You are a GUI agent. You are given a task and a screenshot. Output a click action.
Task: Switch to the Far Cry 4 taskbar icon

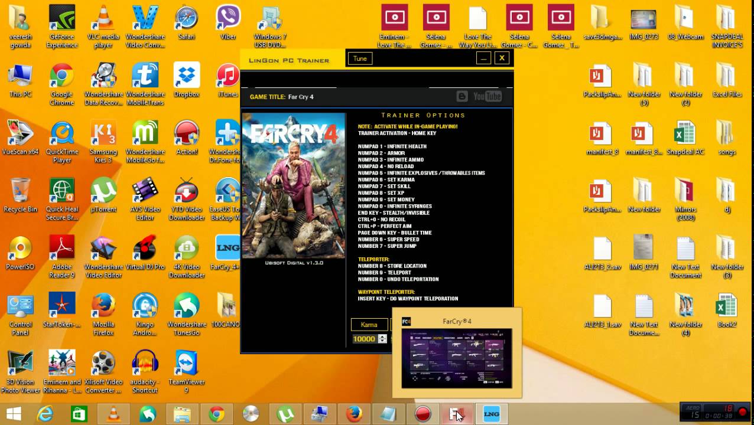click(457, 414)
